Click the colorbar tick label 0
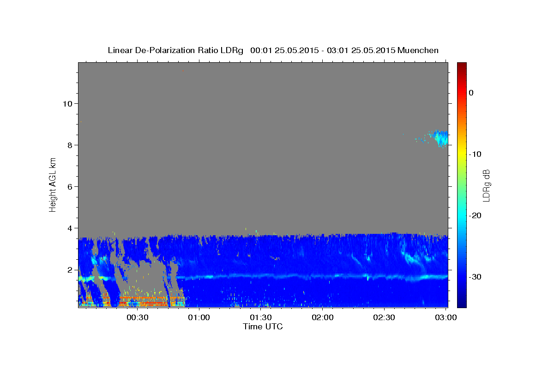The height and width of the screenshot is (369, 554). click(x=471, y=93)
